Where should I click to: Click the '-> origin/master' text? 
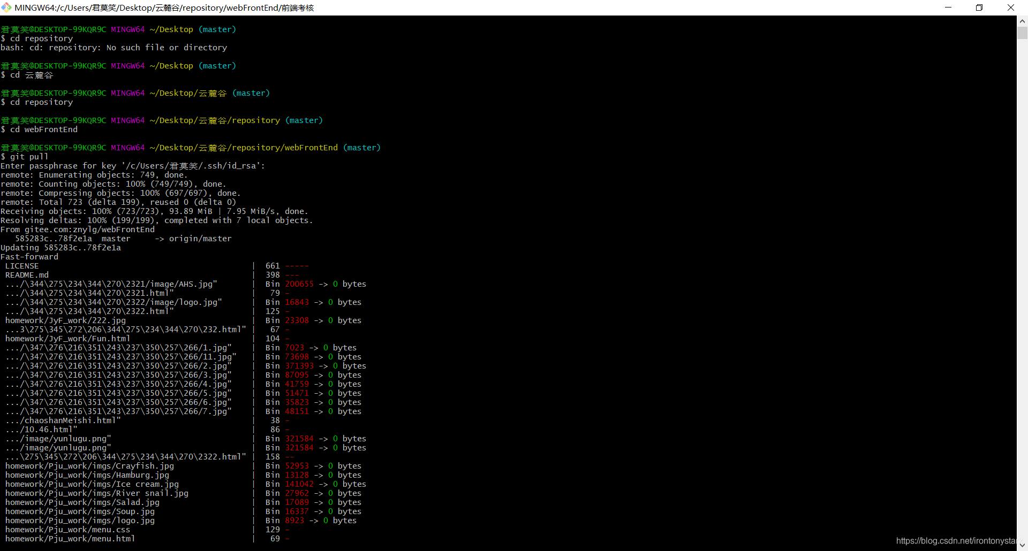193,239
